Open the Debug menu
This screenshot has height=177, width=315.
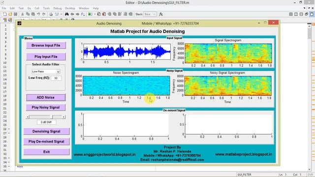coord(57,8)
